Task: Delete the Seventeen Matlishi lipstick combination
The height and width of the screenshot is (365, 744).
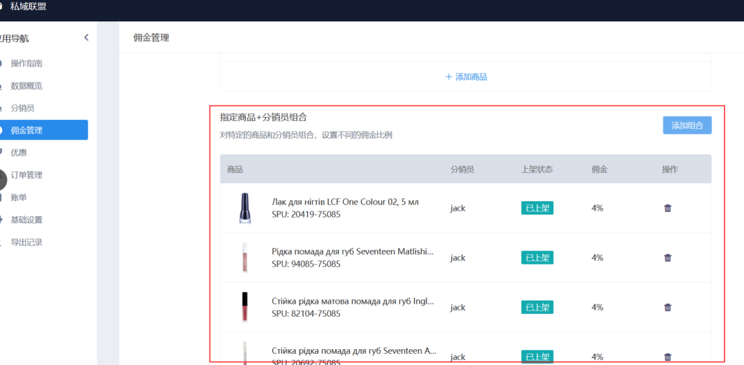Action: (x=668, y=258)
